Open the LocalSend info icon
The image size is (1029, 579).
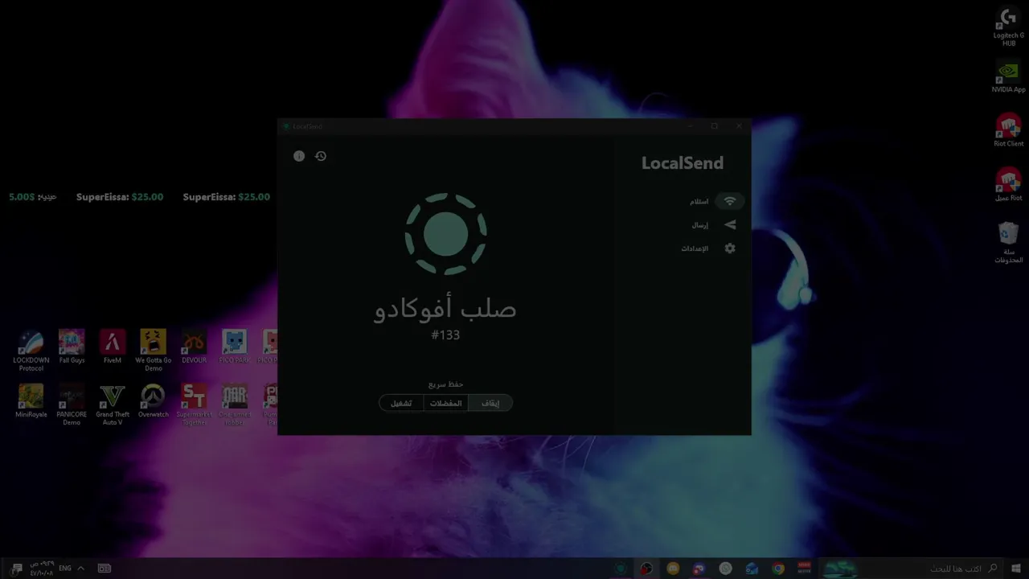pyautogui.click(x=299, y=156)
